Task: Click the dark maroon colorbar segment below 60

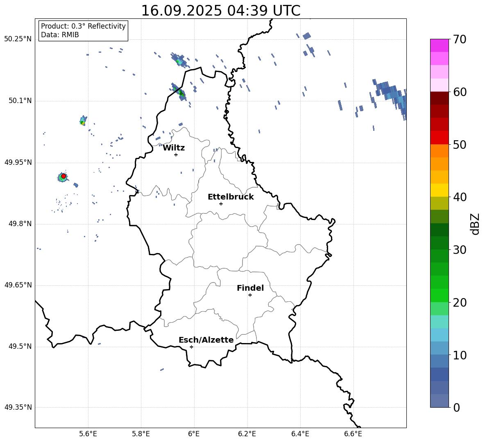Action: pyautogui.click(x=439, y=98)
